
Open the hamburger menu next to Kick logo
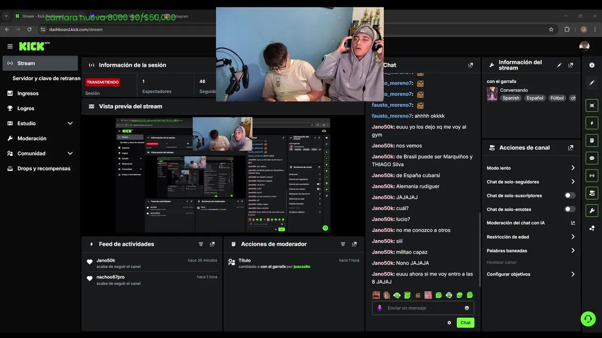[x=10, y=46]
